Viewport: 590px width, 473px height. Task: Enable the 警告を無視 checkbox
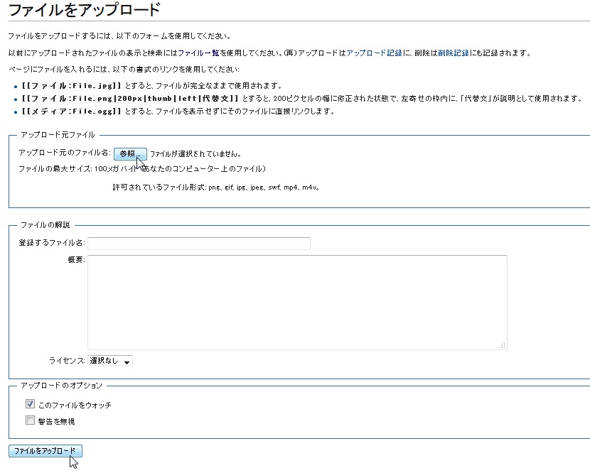[30, 420]
